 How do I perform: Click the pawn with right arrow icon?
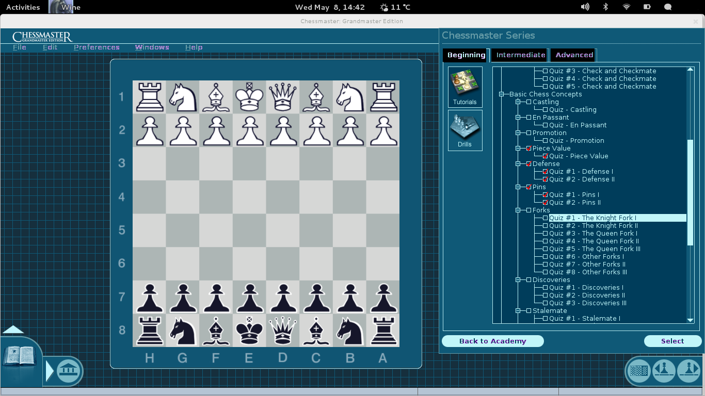(x=688, y=371)
